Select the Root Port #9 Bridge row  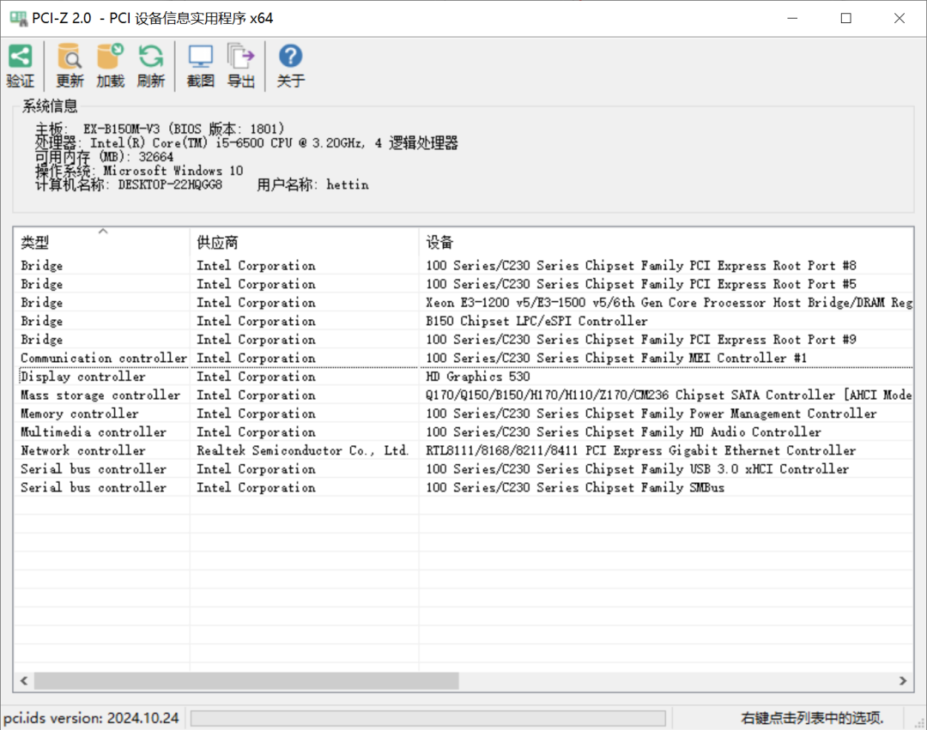pos(463,340)
